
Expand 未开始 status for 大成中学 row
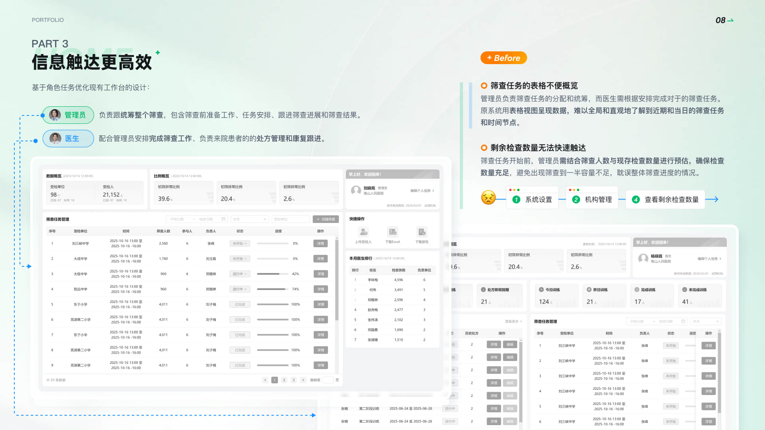click(x=240, y=259)
